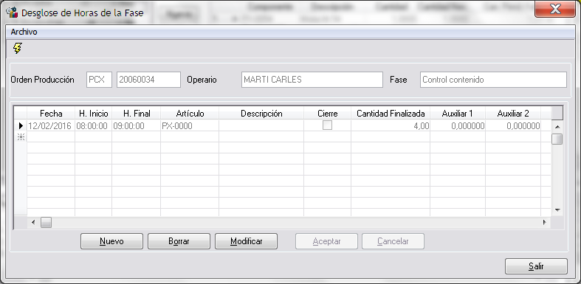Click the Fase field Control contenido
The image size is (581, 284).
493,80
